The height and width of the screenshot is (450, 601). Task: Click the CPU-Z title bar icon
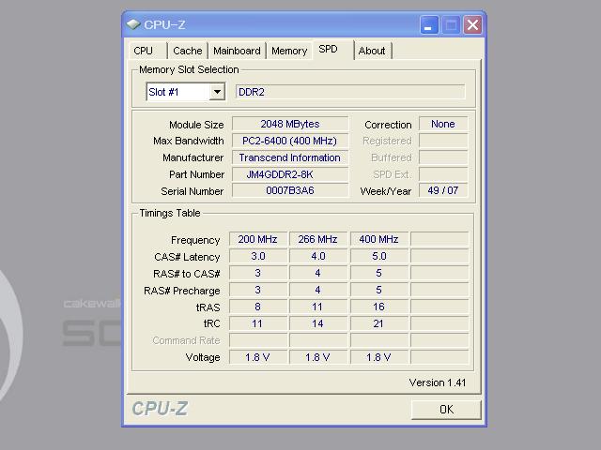coord(133,25)
